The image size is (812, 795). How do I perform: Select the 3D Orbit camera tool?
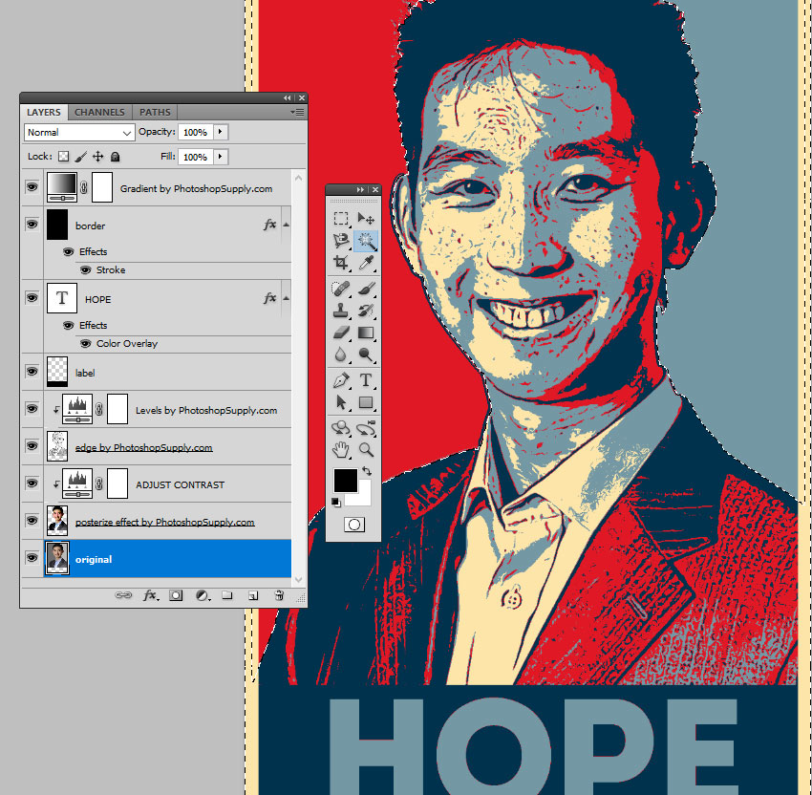click(366, 428)
